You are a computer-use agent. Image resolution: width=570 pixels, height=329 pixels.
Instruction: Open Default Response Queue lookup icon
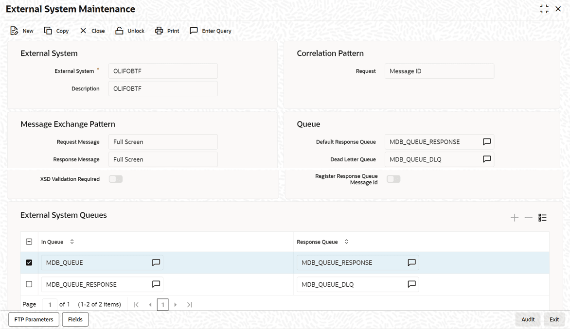pyautogui.click(x=487, y=142)
